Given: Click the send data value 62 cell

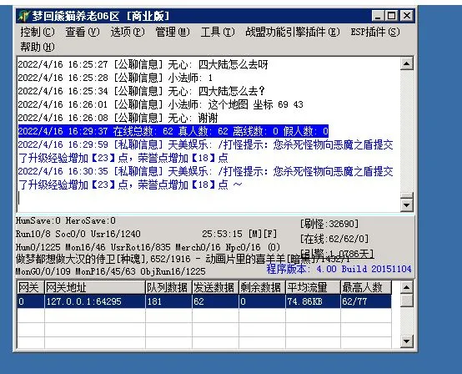Looking at the screenshot, I should [215, 301].
